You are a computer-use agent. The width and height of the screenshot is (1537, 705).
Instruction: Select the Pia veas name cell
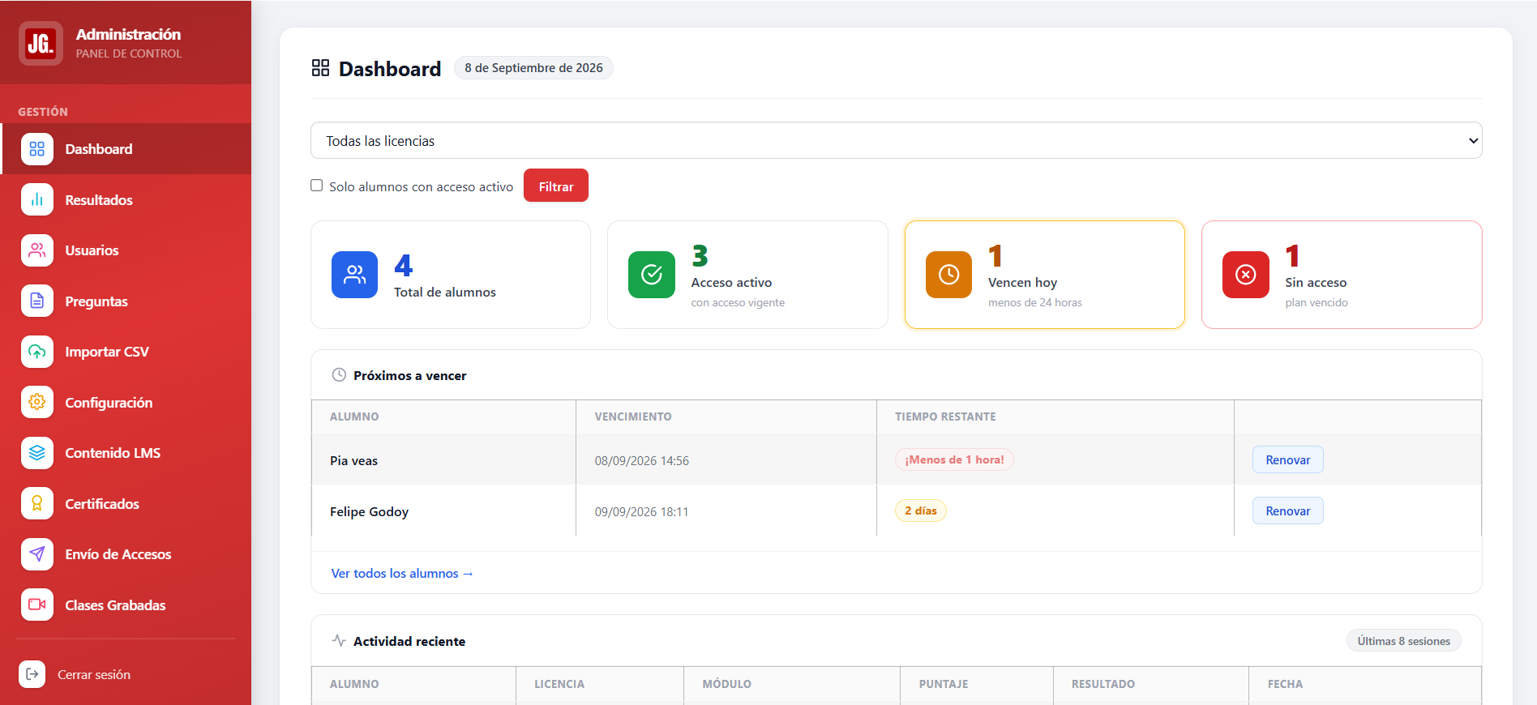pos(443,460)
